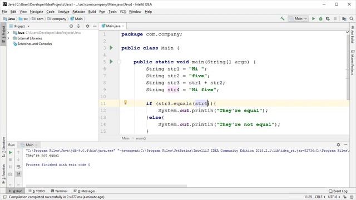Expand the Java project node
The width and height of the screenshot is (356, 200).
pos(8,33)
